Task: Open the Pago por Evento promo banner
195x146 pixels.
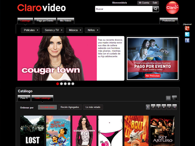Action: pyautogui.click(x=153, y=58)
